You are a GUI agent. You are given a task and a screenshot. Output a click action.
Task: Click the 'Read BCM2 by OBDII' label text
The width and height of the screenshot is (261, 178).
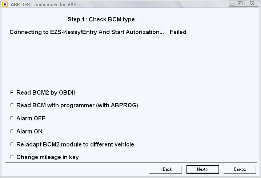coord(46,92)
